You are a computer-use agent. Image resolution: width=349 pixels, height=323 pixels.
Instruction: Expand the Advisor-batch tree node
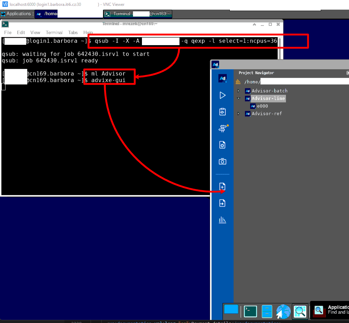pos(238,91)
